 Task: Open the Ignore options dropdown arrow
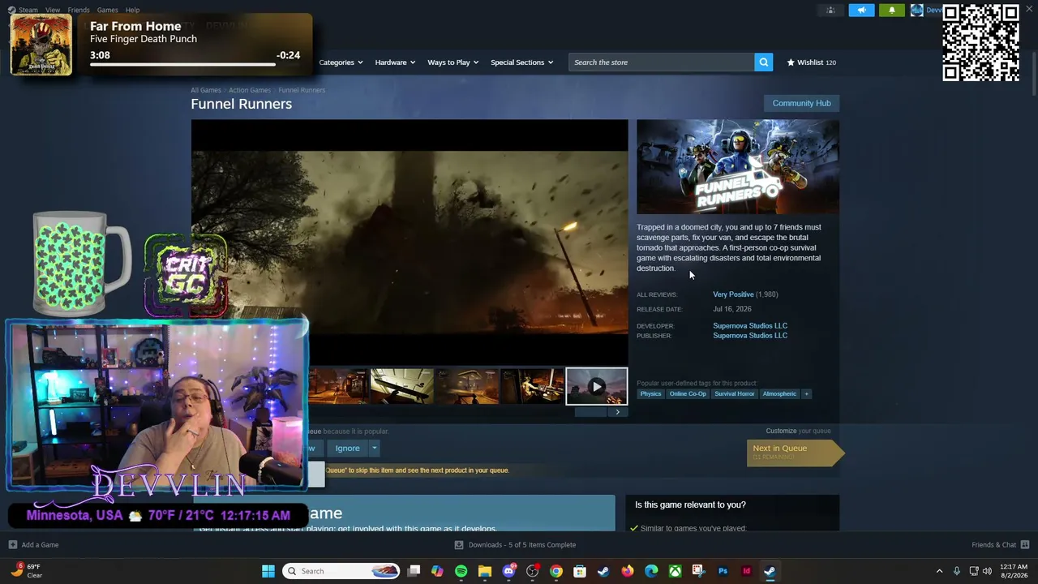pos(374,448)
